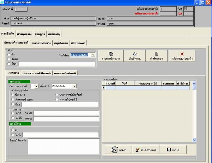The width and height of the screenshot is (212, 163).
Task: Open the บัญชีพยาน sub-tab
Action: (x=61, y=43)
